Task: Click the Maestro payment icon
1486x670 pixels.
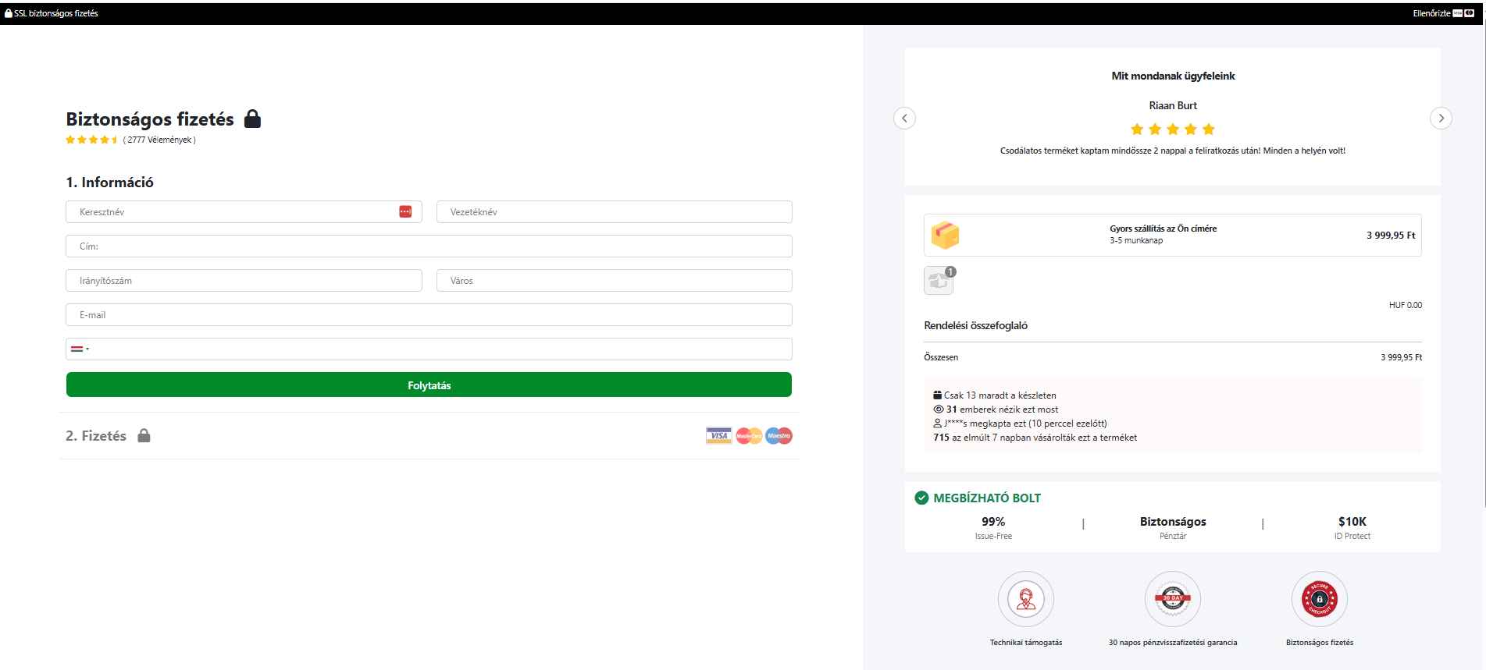Action: 779,436
